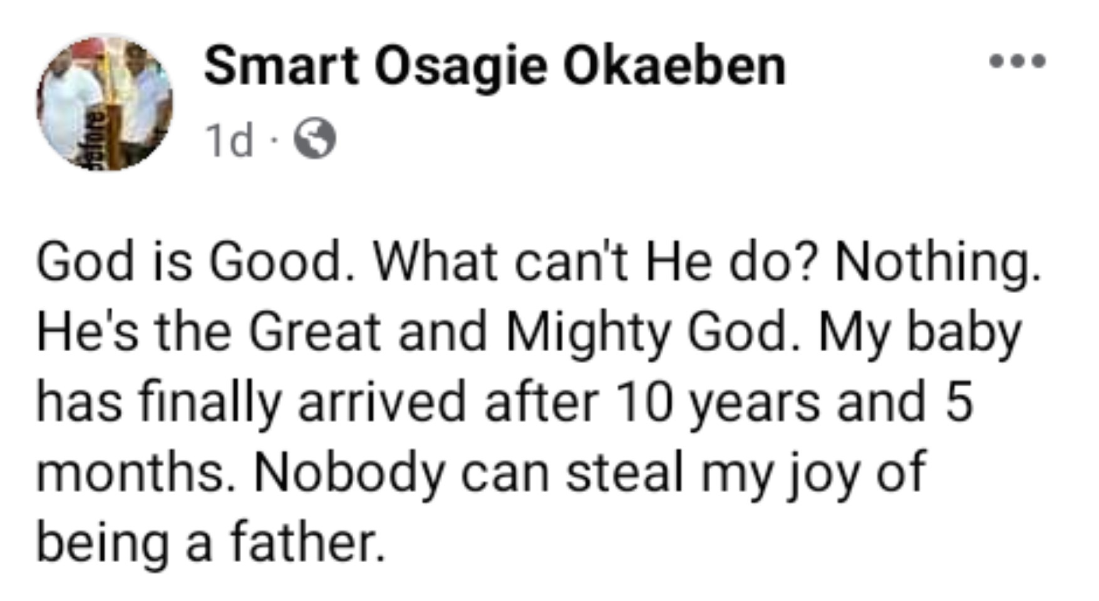The height and width of the screenshot is (601, 1099).
Task: Click the word "months." in the post
Action: (138, 473)
